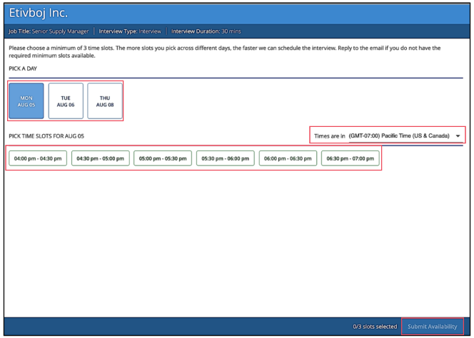Click the PICK A DAY heading
This screenshot has height=338, width=474.
pyautogui.click(x=23, y=68)
